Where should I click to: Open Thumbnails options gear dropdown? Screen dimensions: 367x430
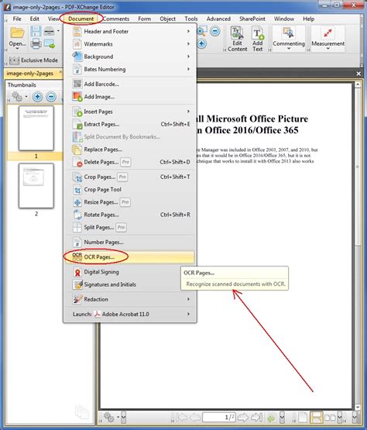click(19, 97)
